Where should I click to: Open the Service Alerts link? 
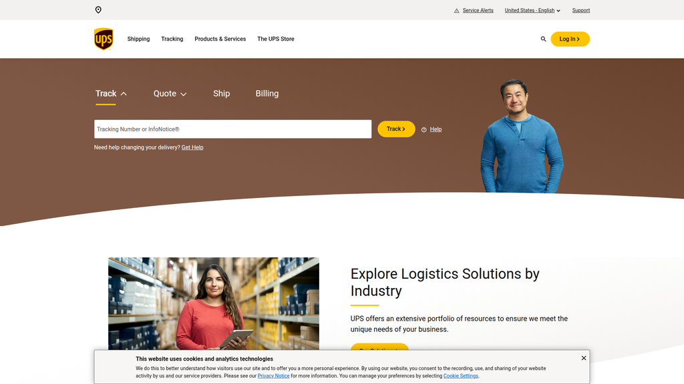click(478, 11)
